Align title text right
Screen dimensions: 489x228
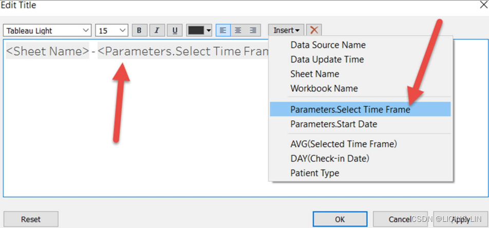(253, 30)
